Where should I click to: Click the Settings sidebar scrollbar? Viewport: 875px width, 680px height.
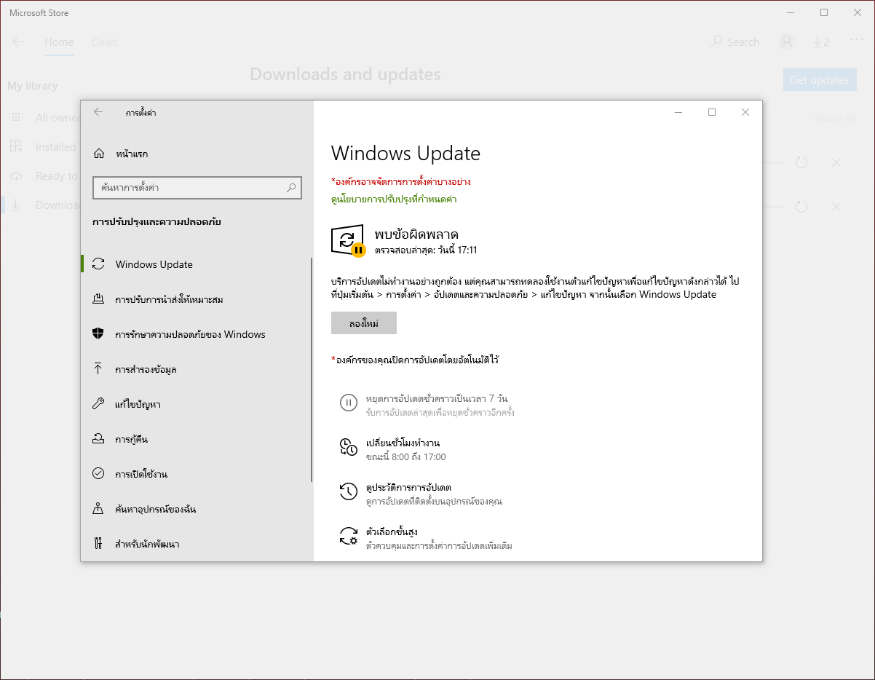[x=312, y=369]
